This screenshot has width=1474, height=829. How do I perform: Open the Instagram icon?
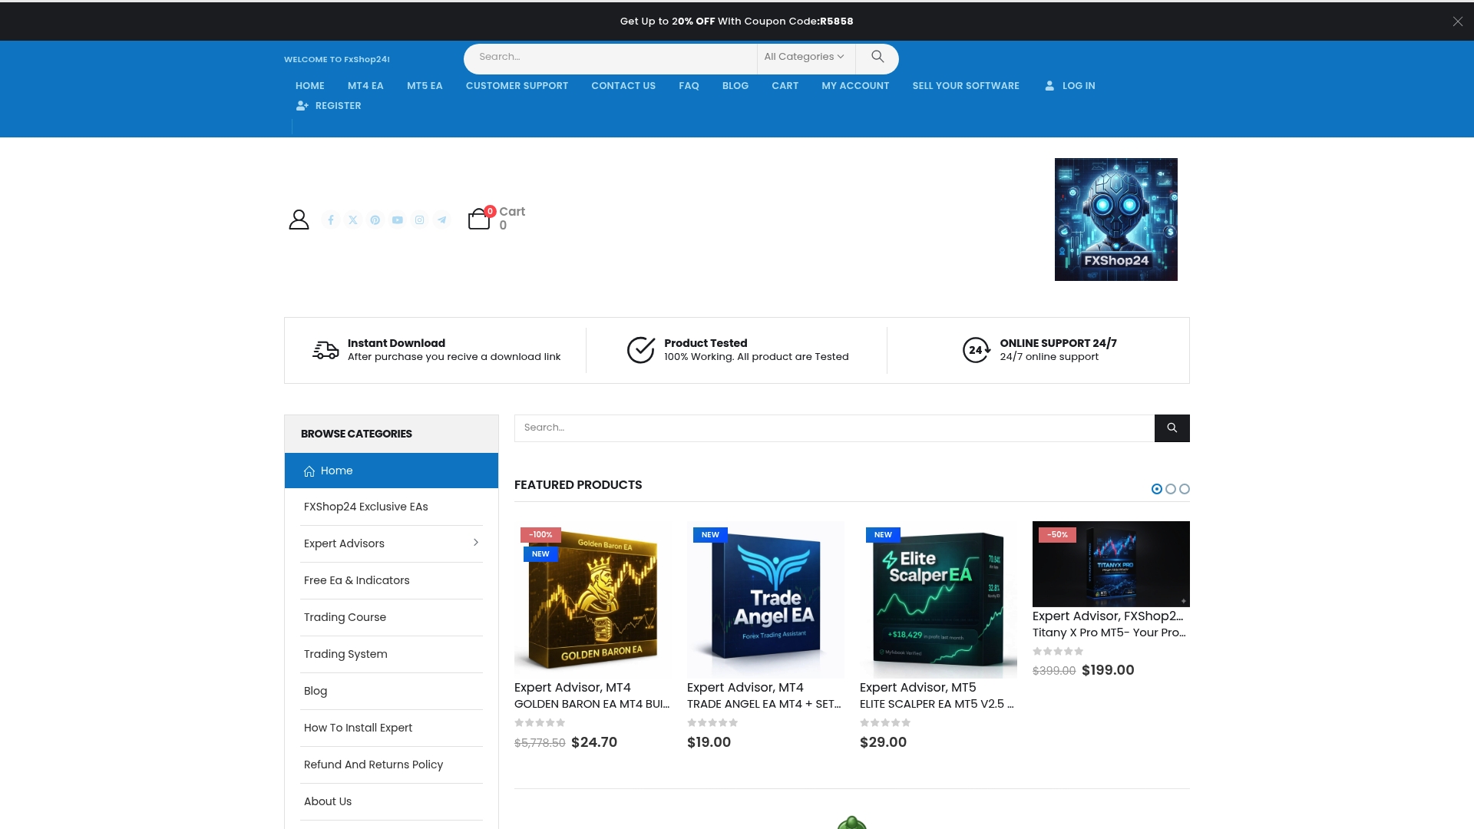pyautogui.click(x=419, y=220)
